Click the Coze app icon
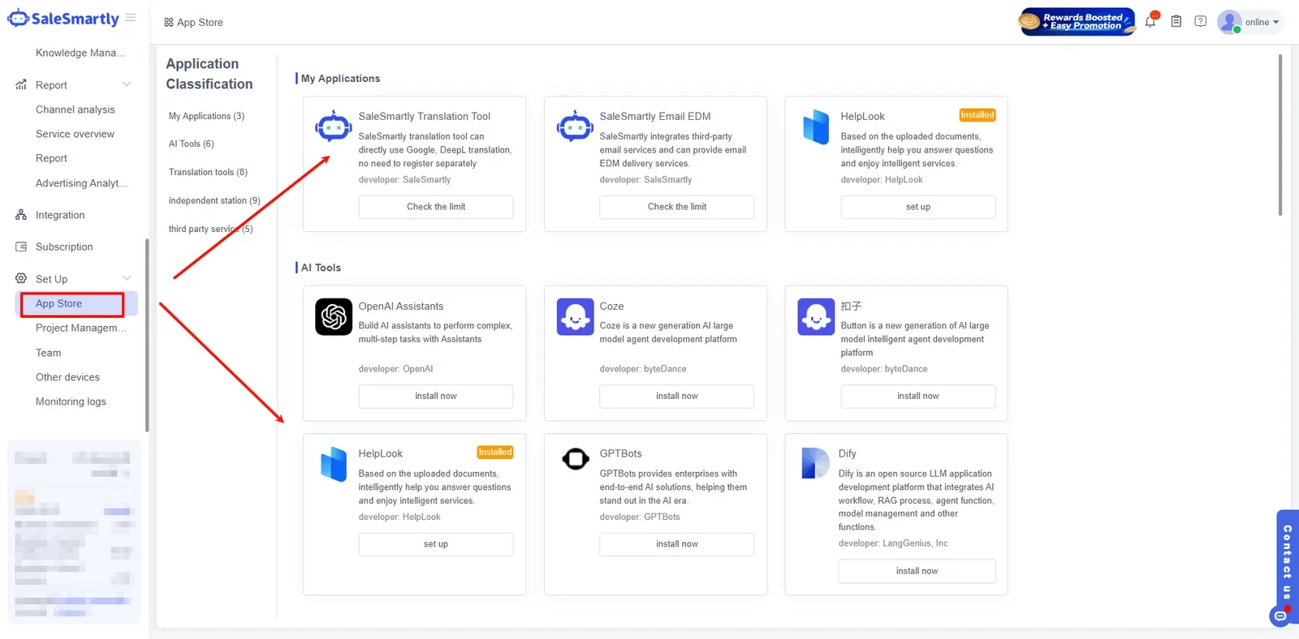 (x=575, y=316)
